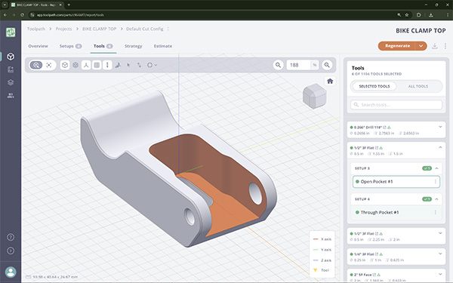The width and height of the screenshot is (453, 283).
Task: Open external link icon of 1/4" 3F Flat
Action: click(x=377, y=254)
